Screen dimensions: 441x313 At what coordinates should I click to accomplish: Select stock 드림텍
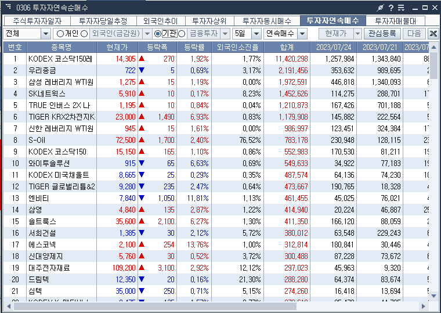pyautogui.click(x=38, y=279)
